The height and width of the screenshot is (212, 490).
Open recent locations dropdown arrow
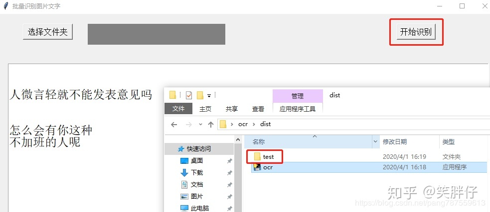200,125
